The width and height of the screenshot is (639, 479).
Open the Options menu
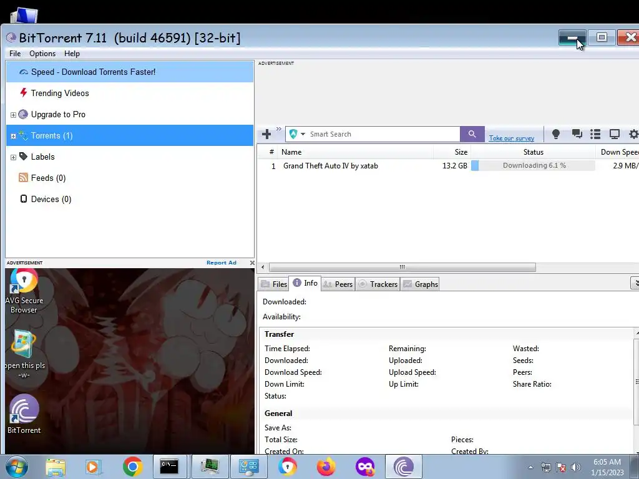[42, 54]
